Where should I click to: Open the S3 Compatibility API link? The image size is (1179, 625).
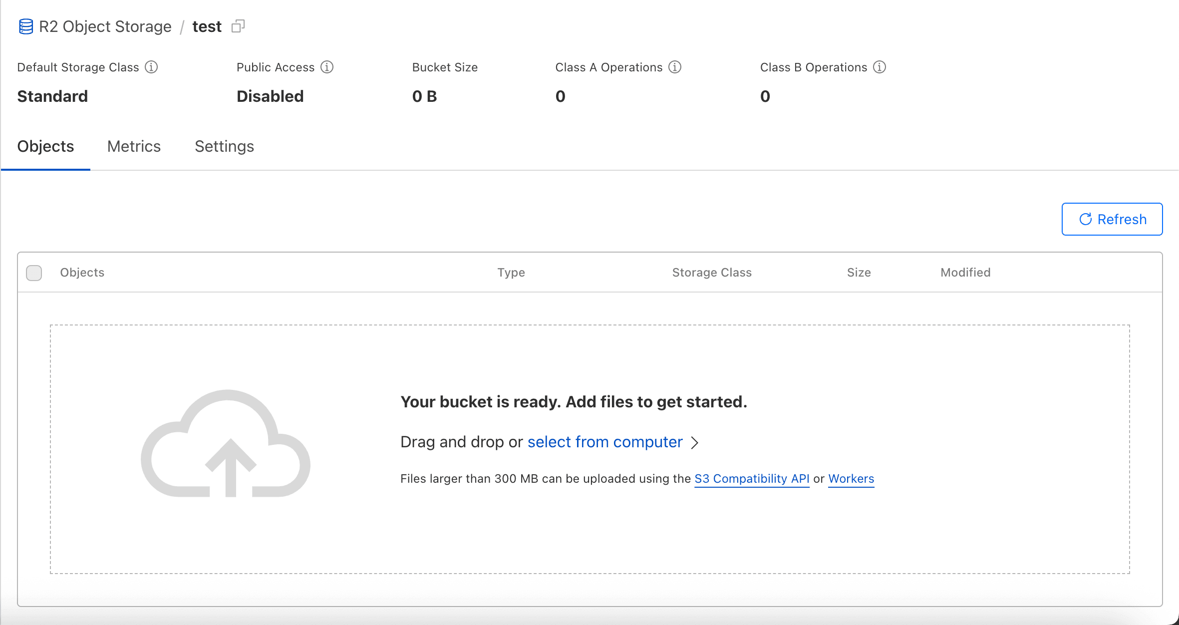752,479
